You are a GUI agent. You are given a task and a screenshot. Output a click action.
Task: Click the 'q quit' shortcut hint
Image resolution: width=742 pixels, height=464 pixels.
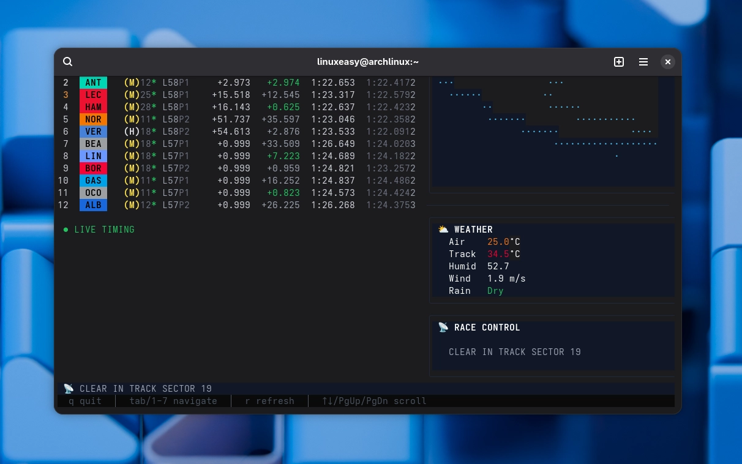pos(84,401)
